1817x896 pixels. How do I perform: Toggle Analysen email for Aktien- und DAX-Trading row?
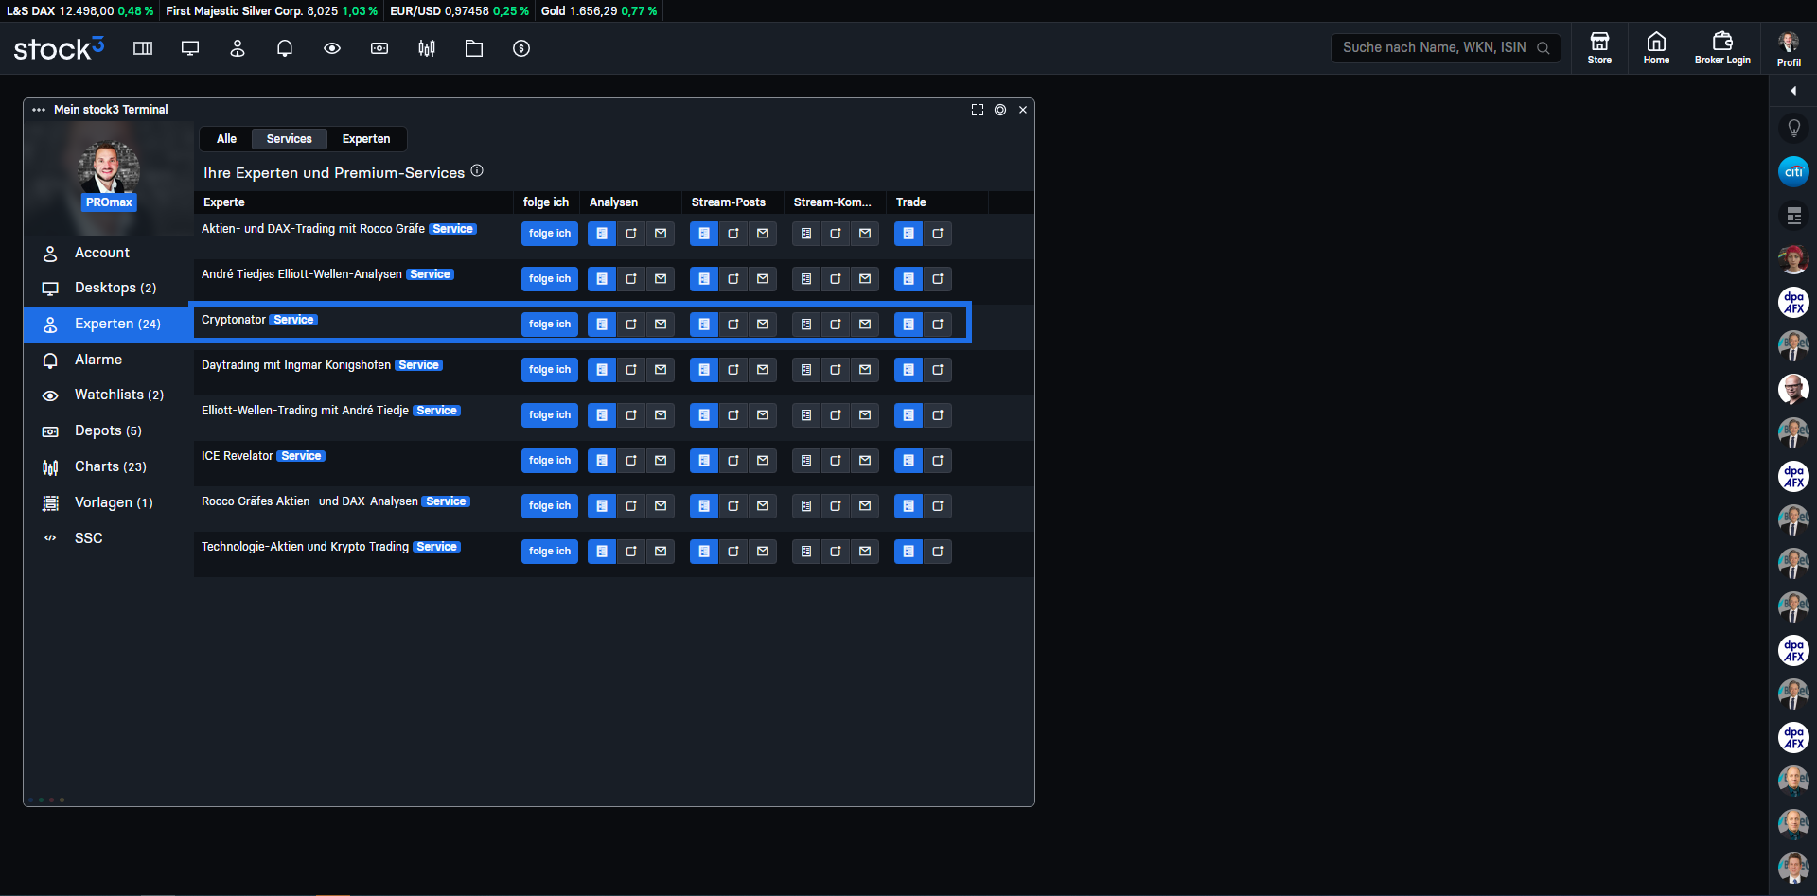point(661,234)
